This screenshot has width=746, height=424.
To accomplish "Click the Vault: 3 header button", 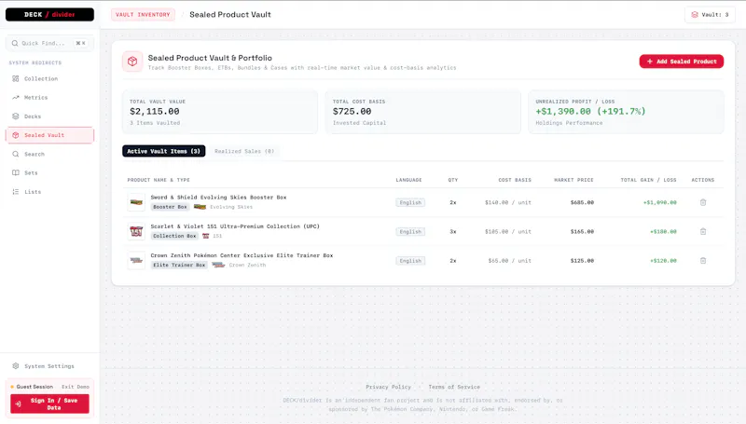I will pos(710,15).
